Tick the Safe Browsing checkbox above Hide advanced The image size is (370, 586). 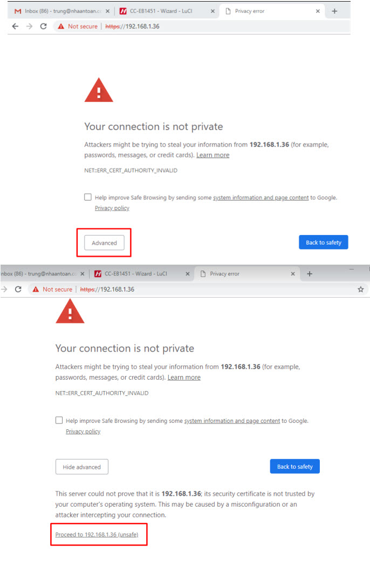[59, 420]
